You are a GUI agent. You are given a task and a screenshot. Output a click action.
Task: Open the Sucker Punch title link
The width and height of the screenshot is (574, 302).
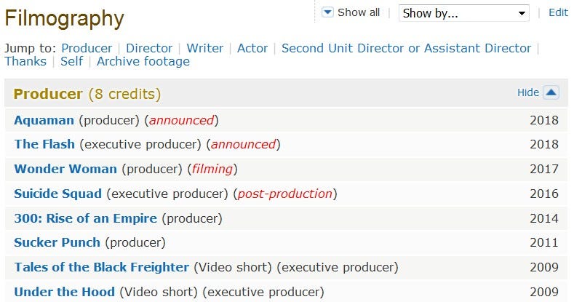coord(57,242)
